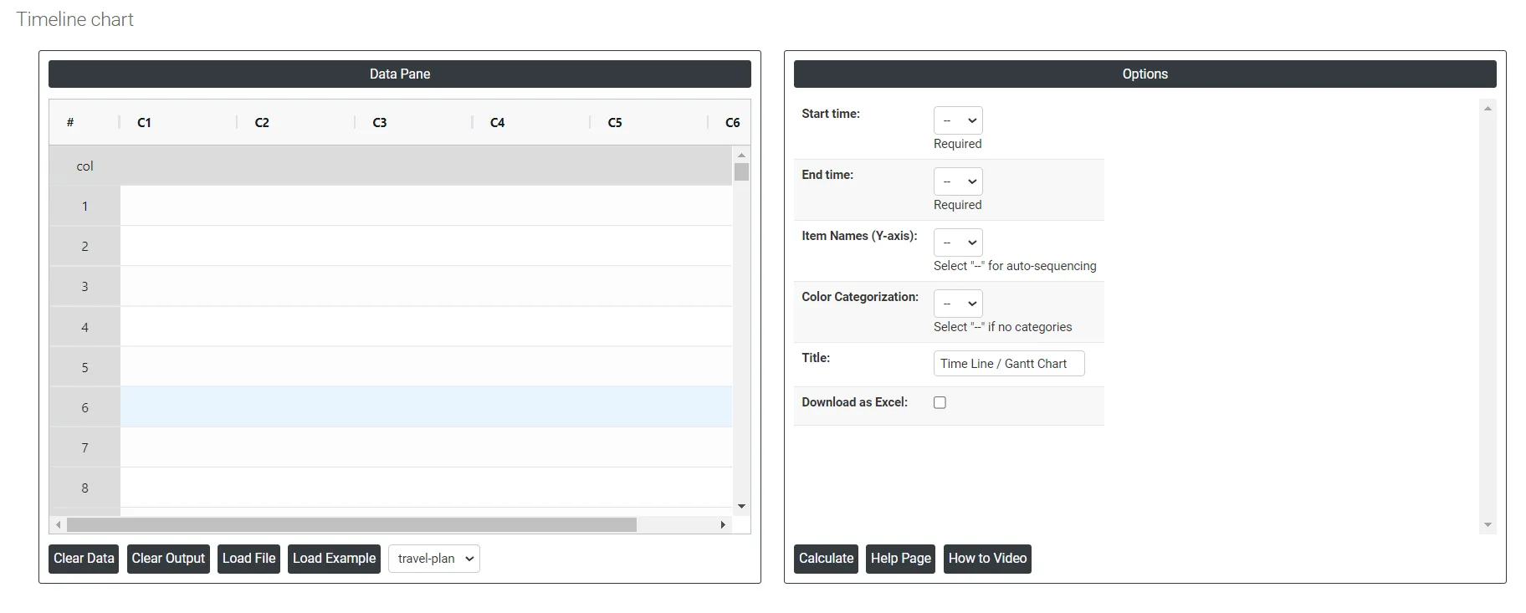Open the Item Names (Y-axis) dropdown
Image resolution: width=1526 pixels, height=613 pixels.
point(958,243)
